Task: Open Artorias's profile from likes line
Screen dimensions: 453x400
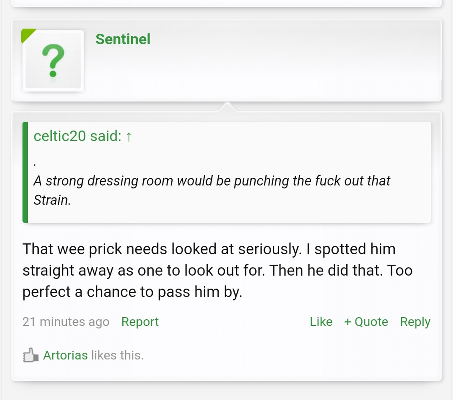Action: point(65,355)
